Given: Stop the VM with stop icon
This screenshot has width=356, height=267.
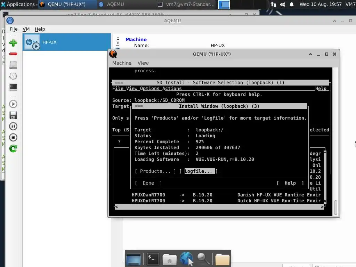Looking at the screenshot, I should pyautogui.click(x=13, y=137).
